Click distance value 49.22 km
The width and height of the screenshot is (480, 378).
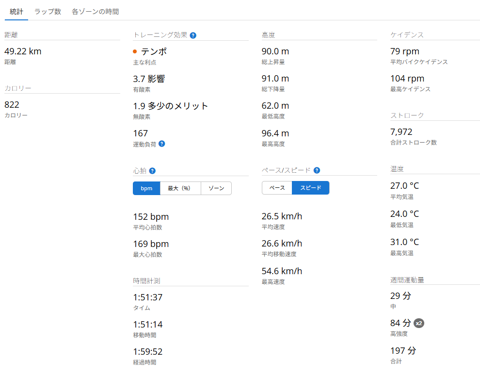coord(23,51)
